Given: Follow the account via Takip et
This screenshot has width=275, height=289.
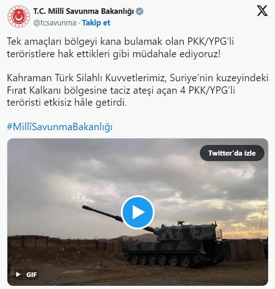Looking at the screenshot, I should click(96, 23).
